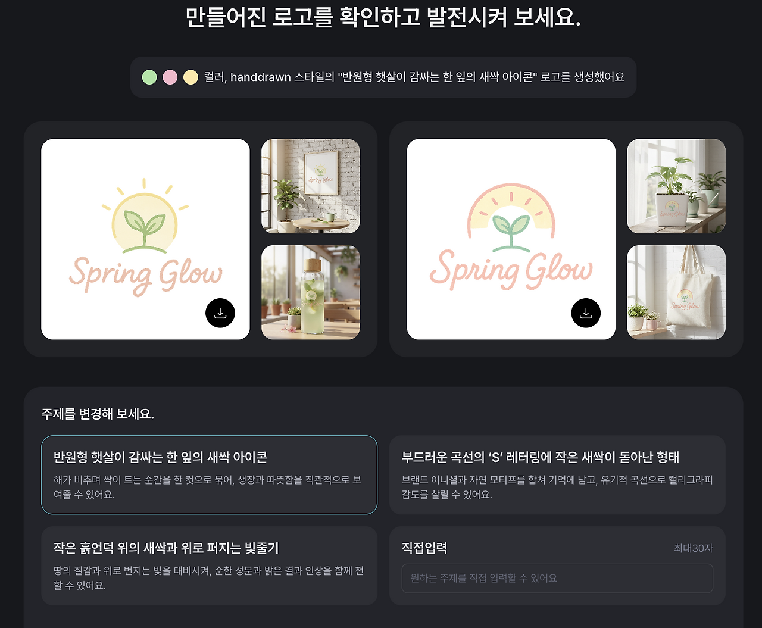Select the 부드러운 곡선의 'S' 레터링 theme
The width and height of the screenshot is (762, 628).
(x=557, y=475)
